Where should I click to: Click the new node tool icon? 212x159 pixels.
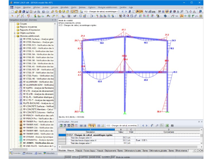(x=13, y=16)
